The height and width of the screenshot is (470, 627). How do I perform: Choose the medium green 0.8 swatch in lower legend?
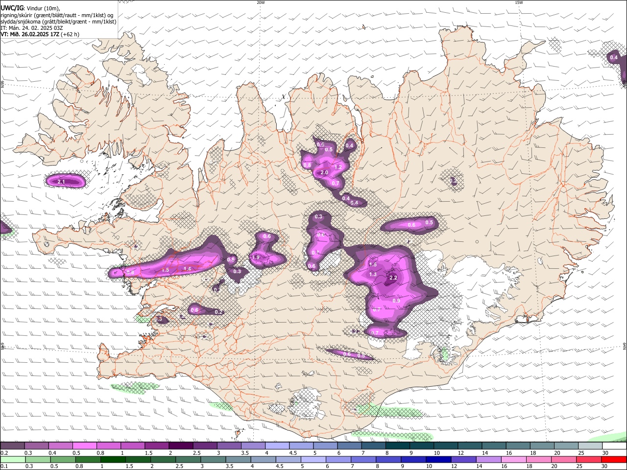(88, 459)
